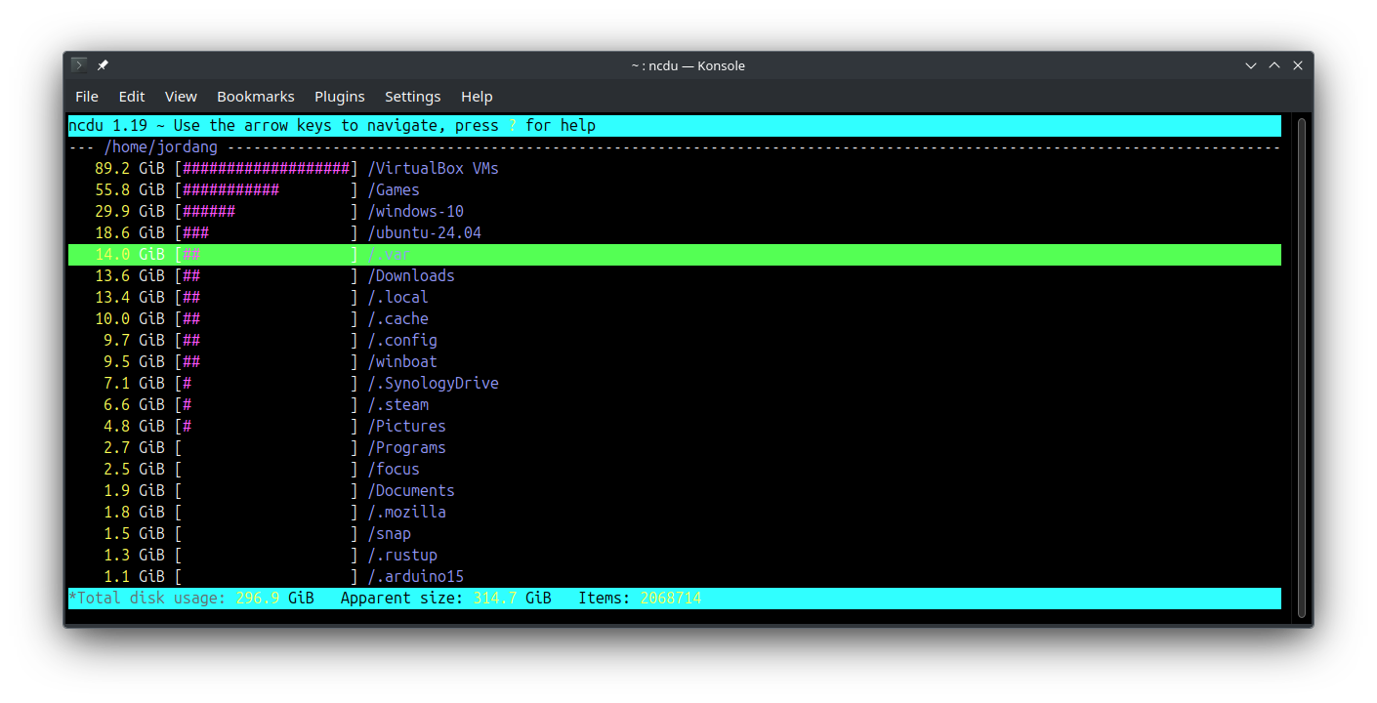The width and height of the screenshot is (1377, 703).
Task: Select the /Games directory entry
Action: point(394,189)
